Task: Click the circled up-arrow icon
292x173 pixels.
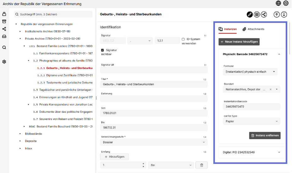Action: [x=277, y=14]
